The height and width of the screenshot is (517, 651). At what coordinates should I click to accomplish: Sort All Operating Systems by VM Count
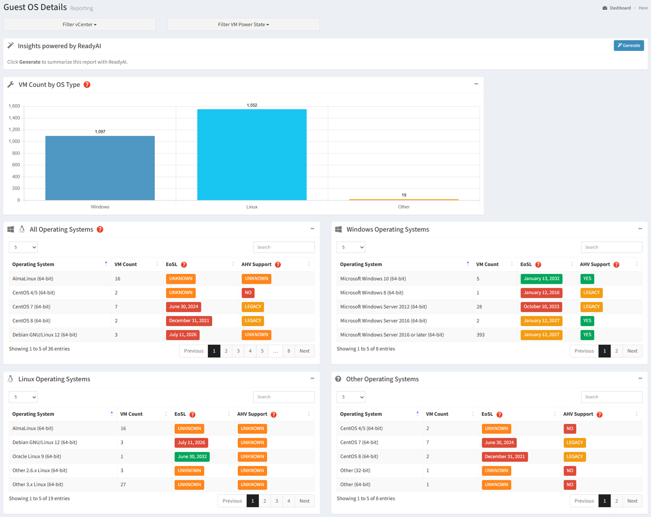pos(136,265)
